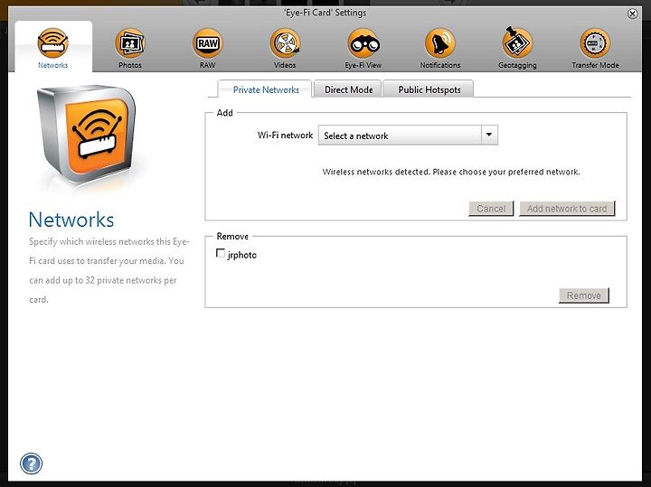Screen dimensions: 651x487
Task: Open the RAW settings icon
Action: click(208, 43)
